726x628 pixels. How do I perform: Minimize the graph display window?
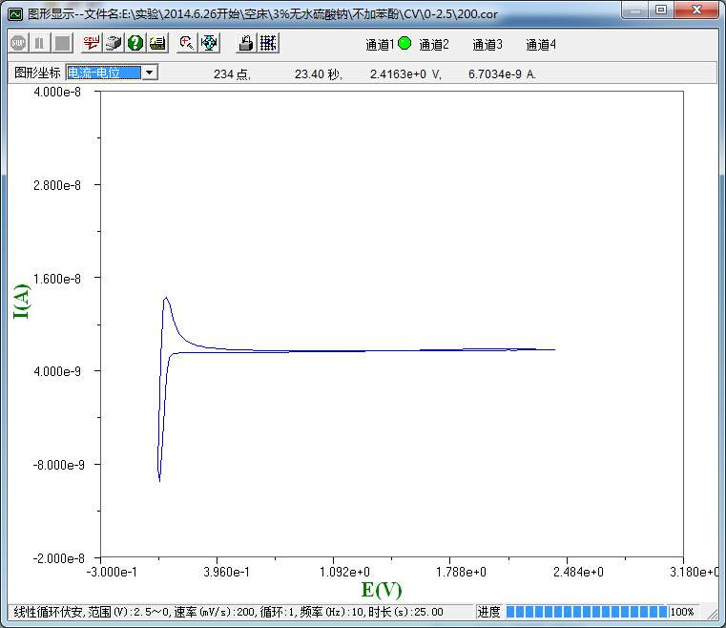click(x=635, y=10)
